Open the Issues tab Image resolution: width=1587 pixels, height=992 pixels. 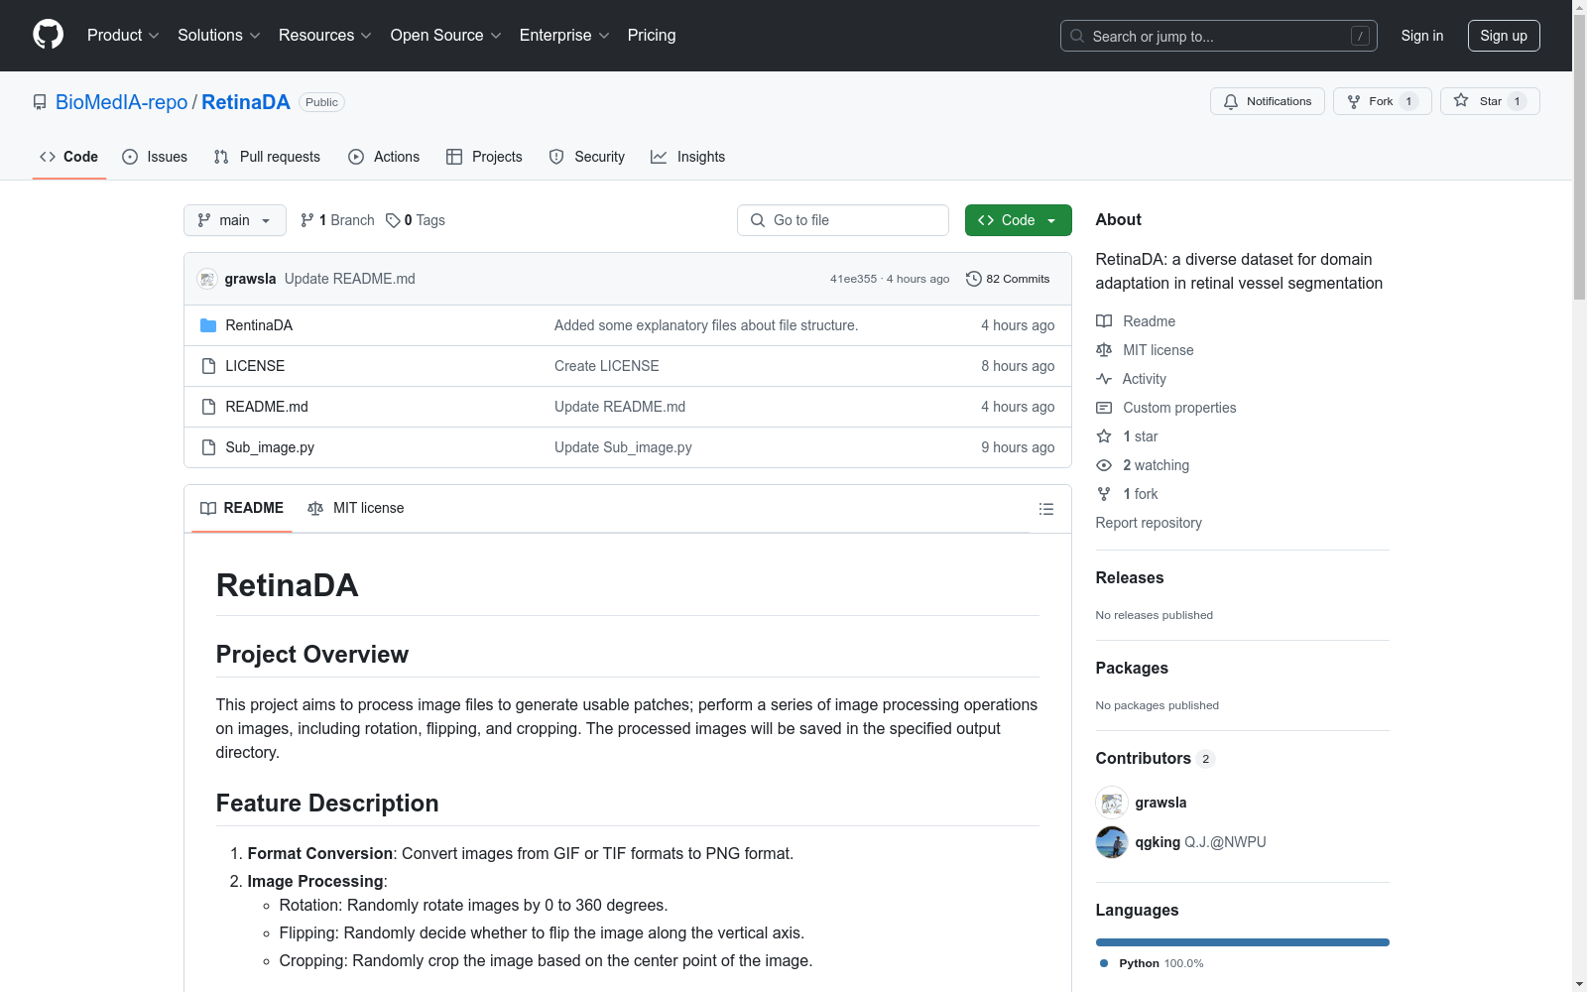[x=155, y=157]
